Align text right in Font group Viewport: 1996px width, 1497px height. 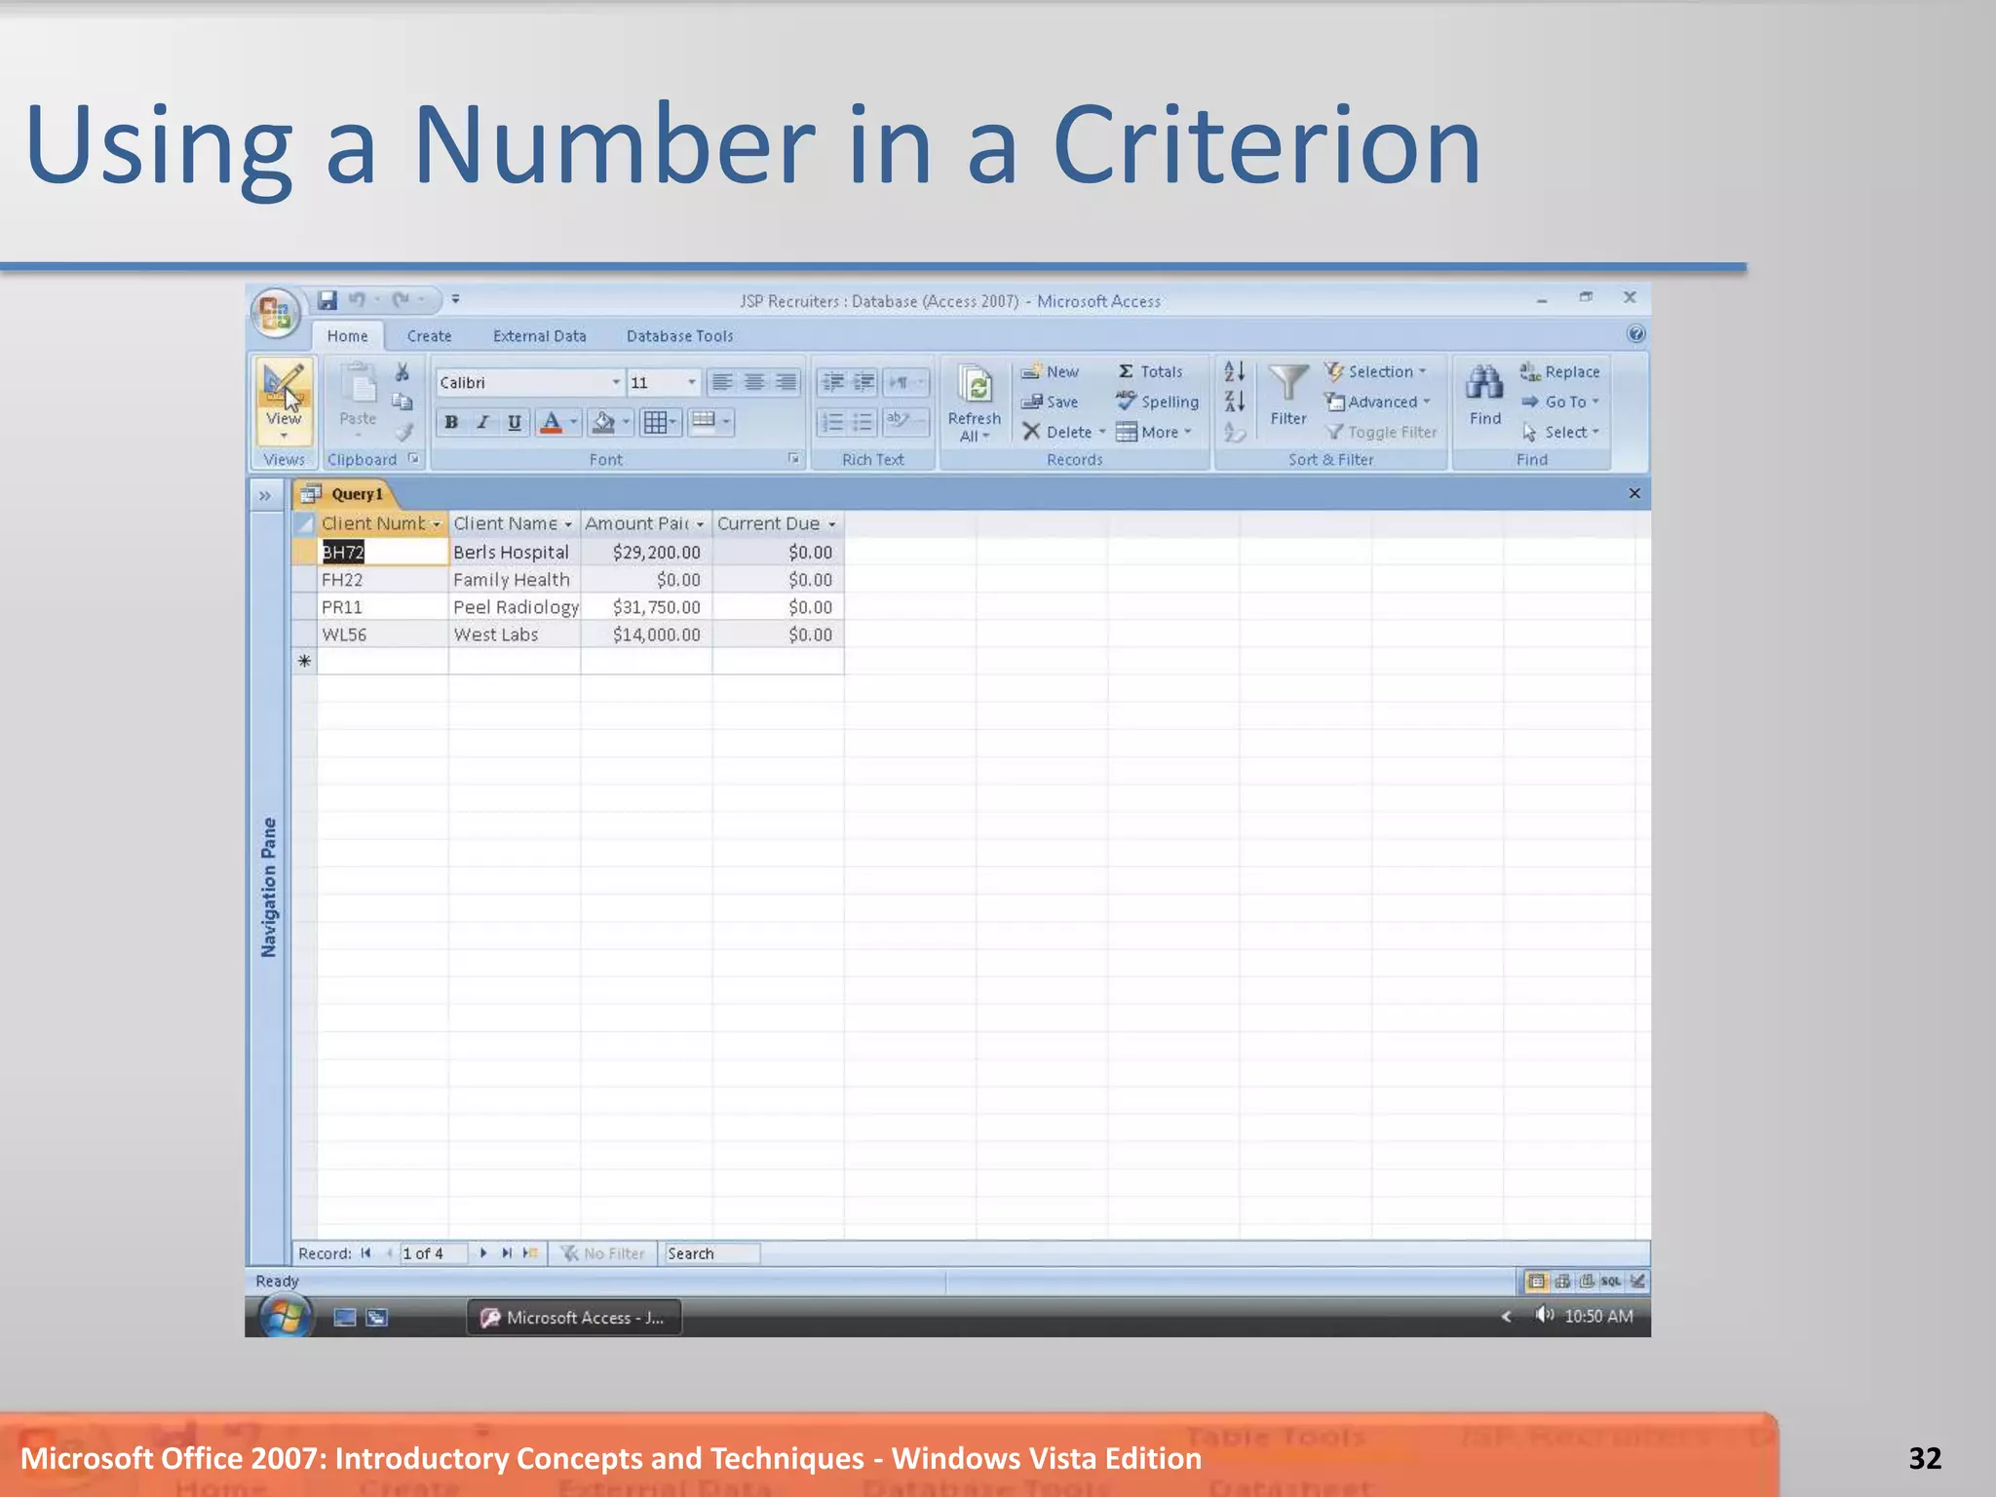(786, 382)
